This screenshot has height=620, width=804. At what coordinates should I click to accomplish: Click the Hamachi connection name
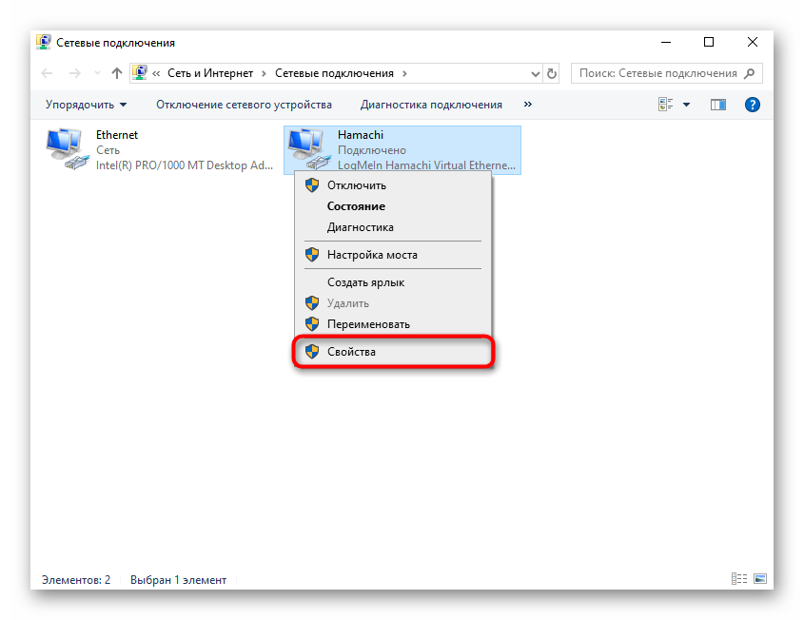point(361,135)
